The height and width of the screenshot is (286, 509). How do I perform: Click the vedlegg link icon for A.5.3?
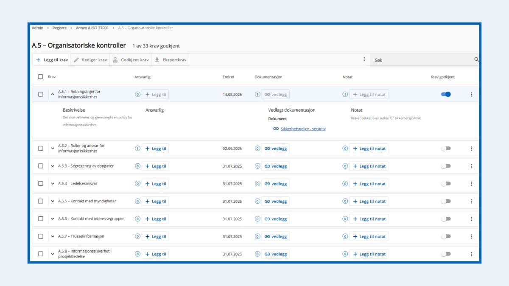(x=267, y=166)
